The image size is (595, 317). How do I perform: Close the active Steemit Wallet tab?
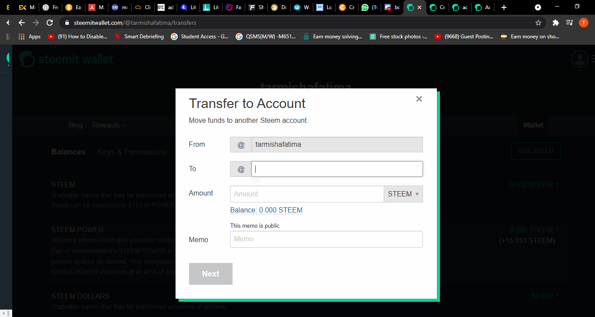[x=419, y=7]
